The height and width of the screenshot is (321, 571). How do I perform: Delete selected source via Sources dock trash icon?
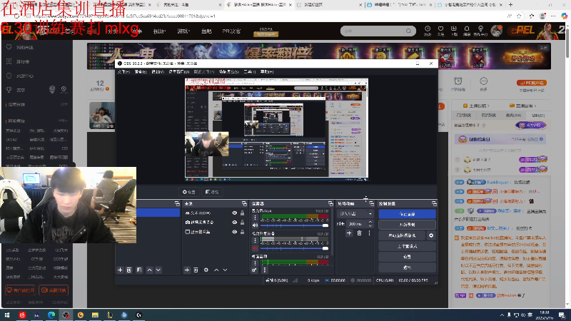196,270
